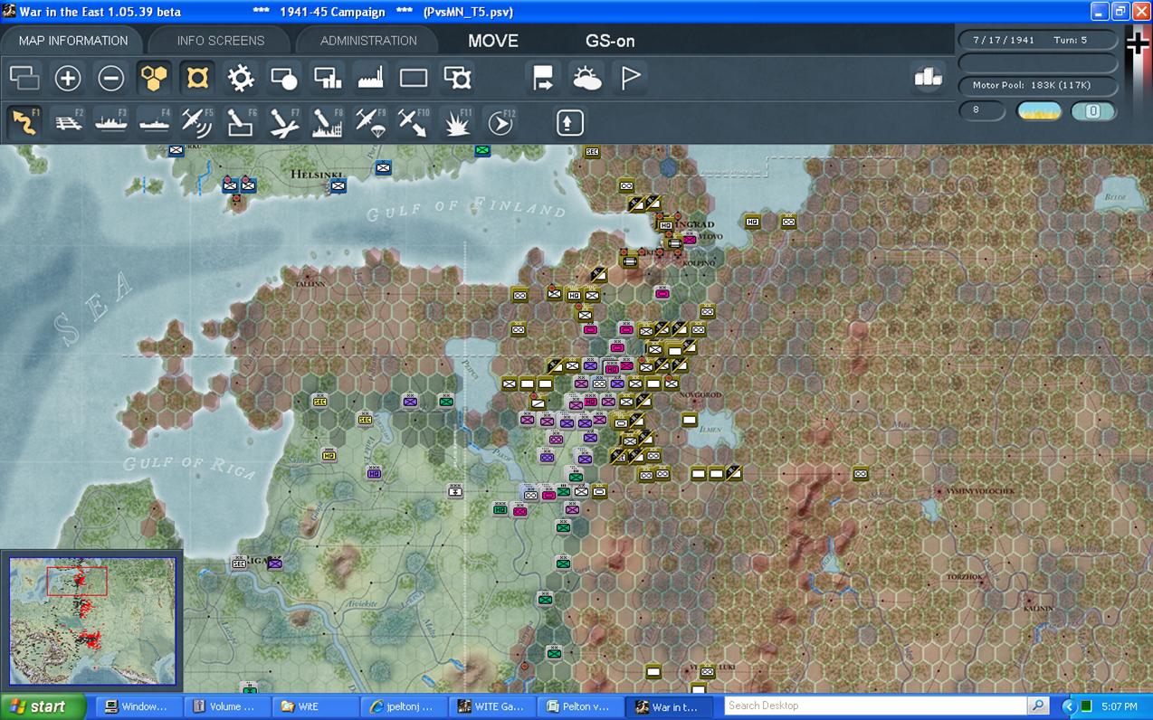Click the upward arrow box icon
Viewport: 1153px width, 720px height.
pyautogui.click(x=569, y=122)
